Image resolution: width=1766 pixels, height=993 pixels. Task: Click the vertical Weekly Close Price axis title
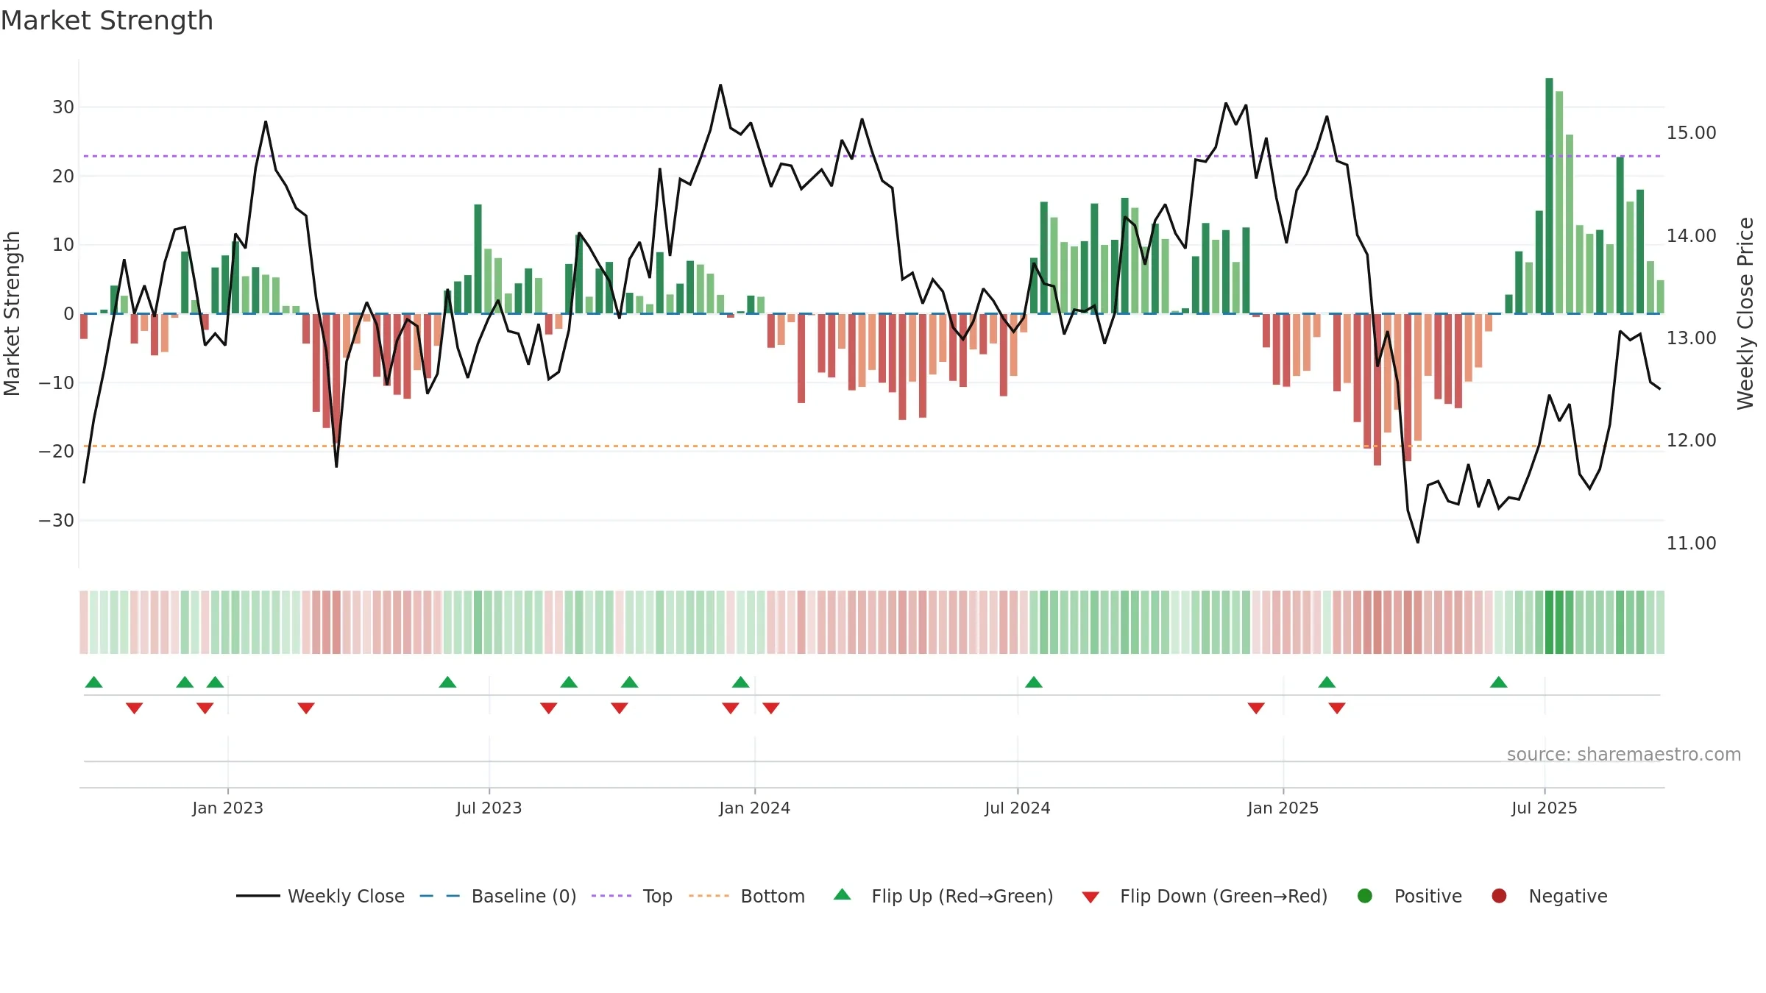[x=1745, y=313]
